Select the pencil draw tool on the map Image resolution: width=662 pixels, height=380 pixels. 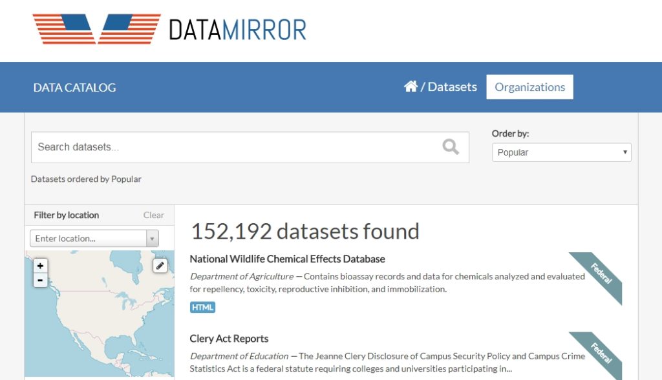click(159, 265)
